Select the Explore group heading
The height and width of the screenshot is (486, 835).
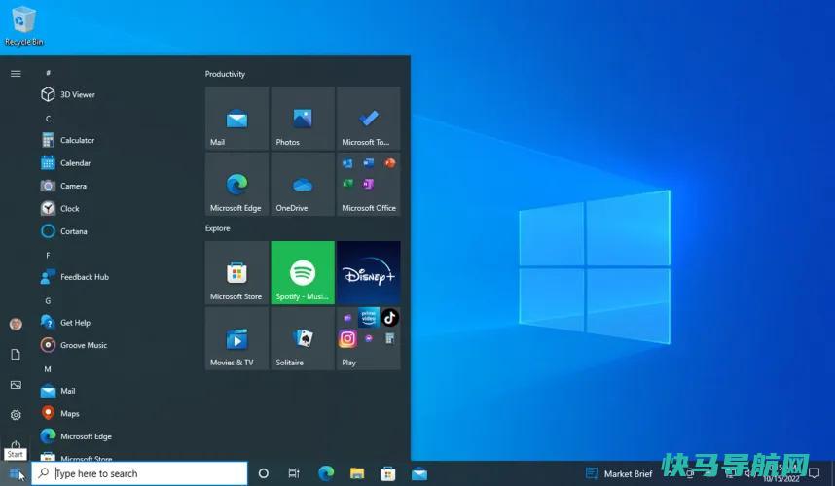218,228
